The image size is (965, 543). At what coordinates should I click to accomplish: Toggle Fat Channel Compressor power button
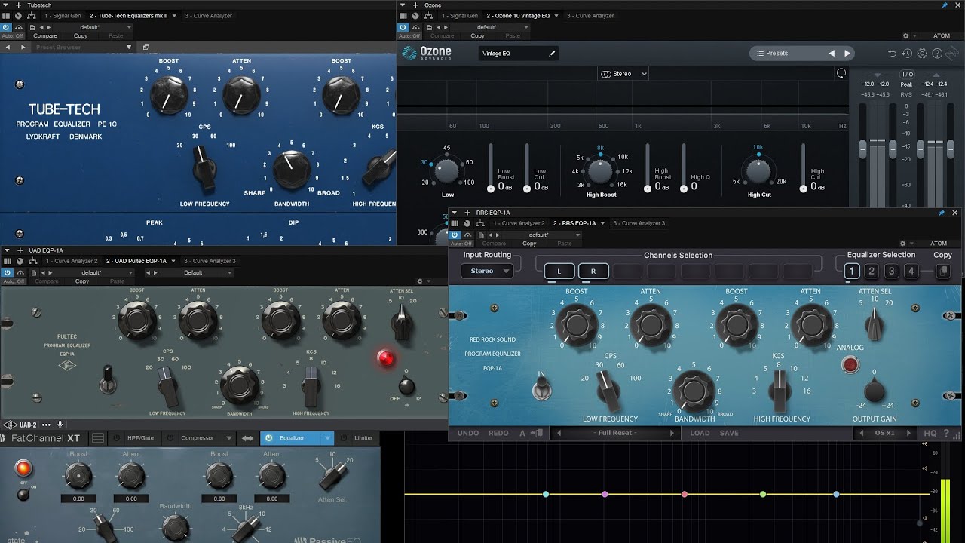[x=170, y=438]
